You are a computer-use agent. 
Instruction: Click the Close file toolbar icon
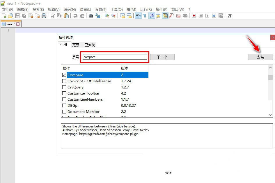[x=31, y=16]
